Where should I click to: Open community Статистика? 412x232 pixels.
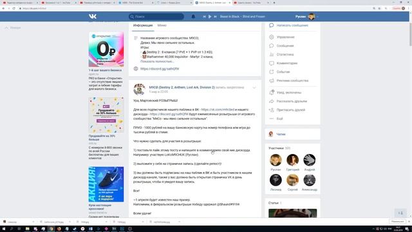point(285,54)
